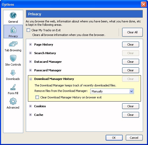This screenshot has height=145, width=148.
Task: Expand the Page History section
Action: [30, 45]
